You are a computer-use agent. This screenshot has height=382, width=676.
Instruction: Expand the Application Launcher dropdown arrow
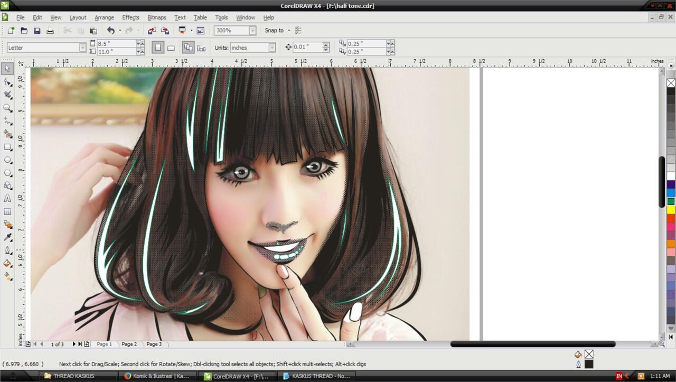pos(191,31)
